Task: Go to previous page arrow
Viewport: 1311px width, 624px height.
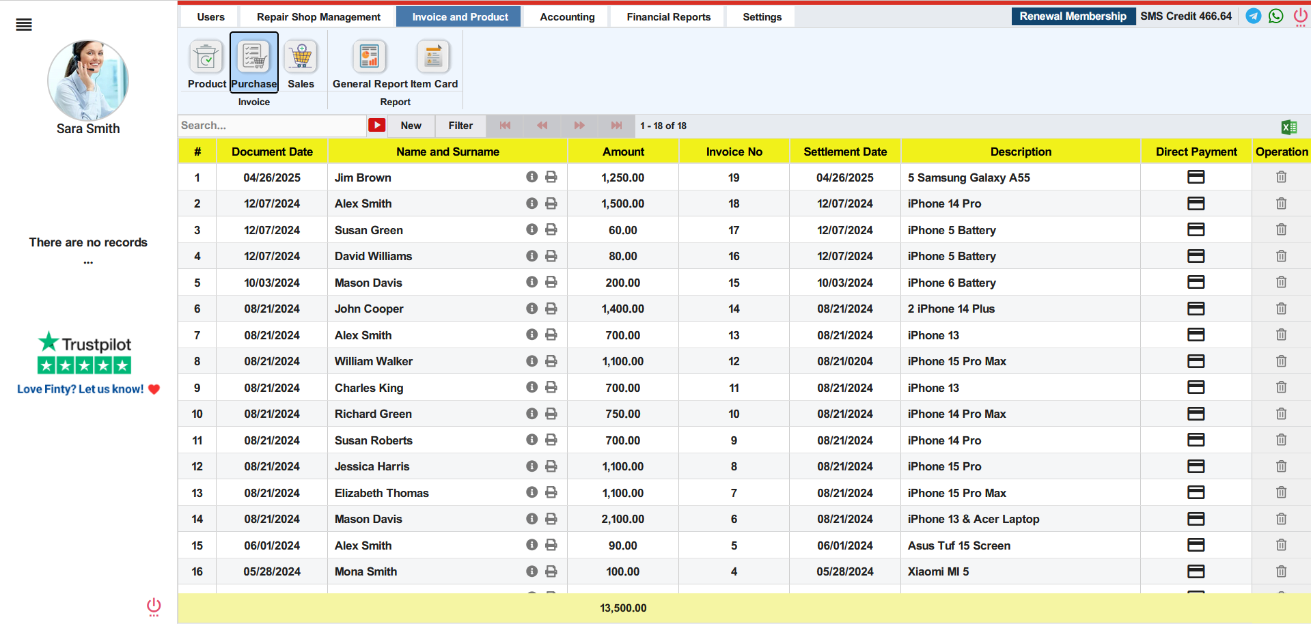Action: coord(542,126)
